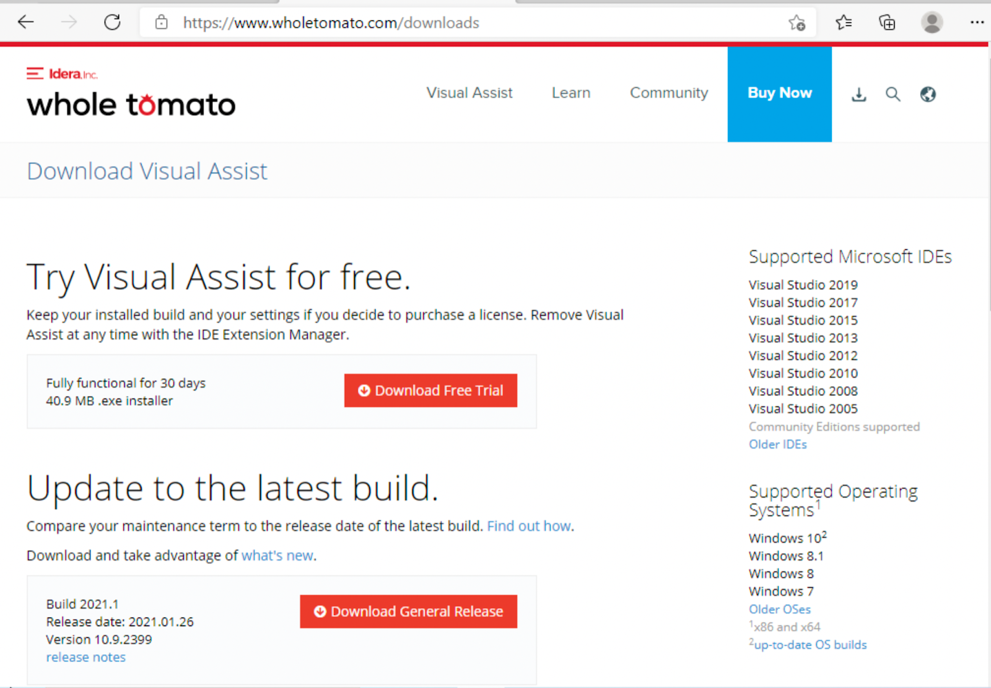Open the what's new link
Image resolution: width=991 pixels, height=688 pixels.
point(277,556)
